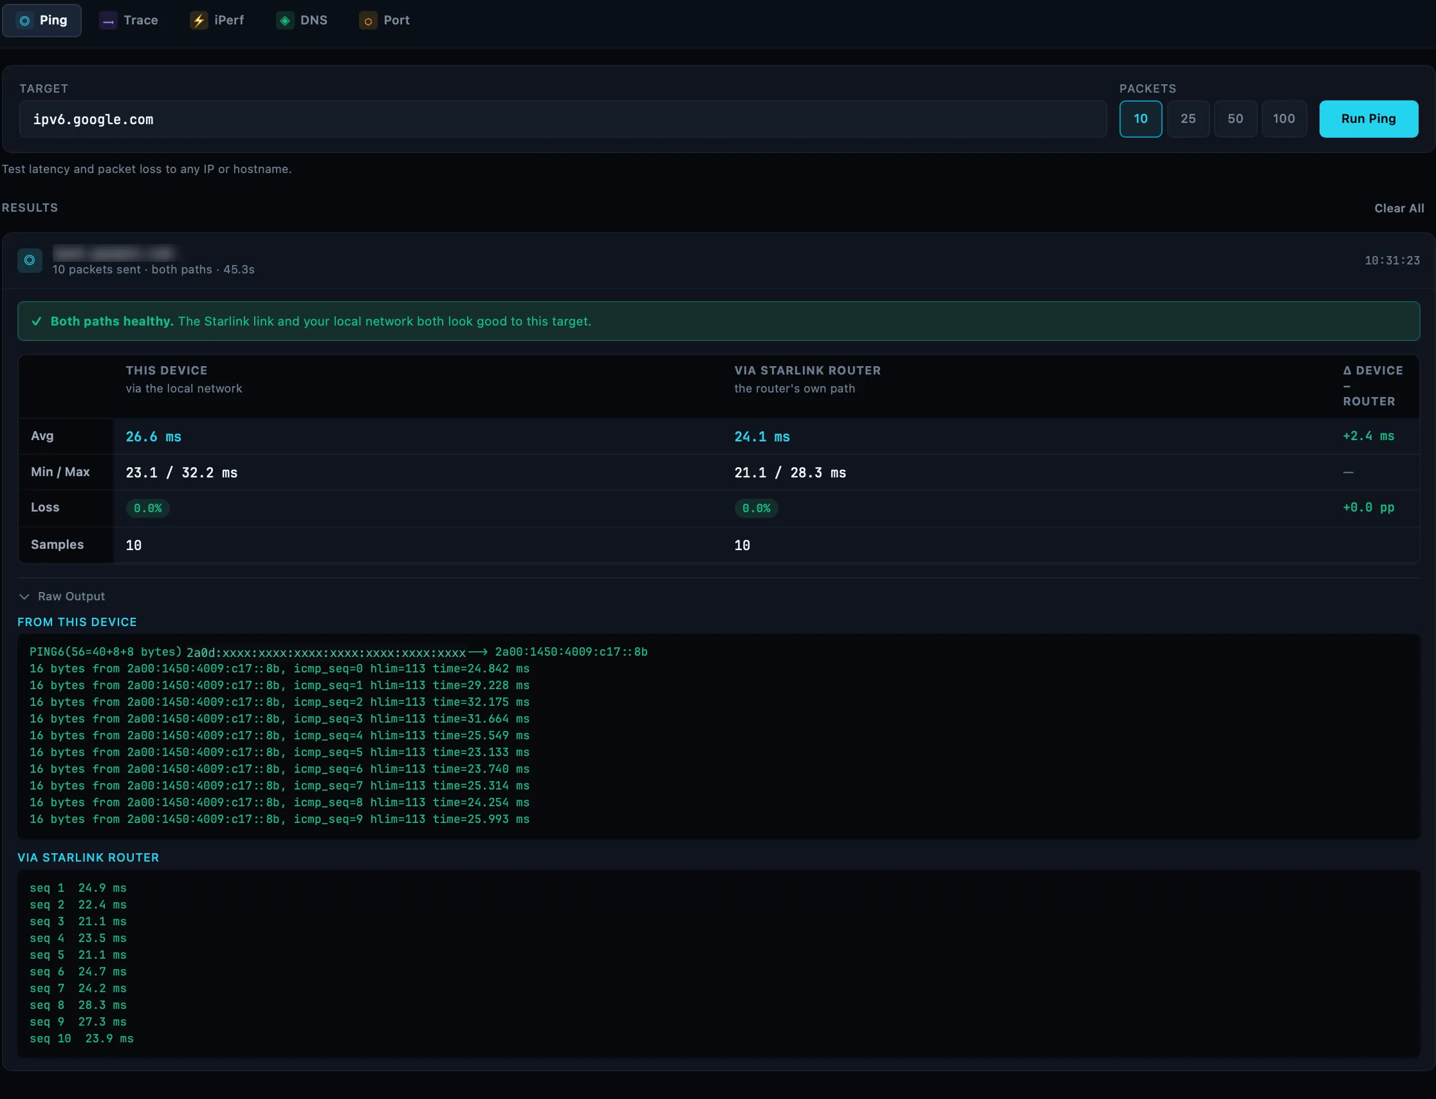Click the raw output VIA STARLINK ROUTER heading
Screen dimensions: 1436x1099
pos(88,858)
